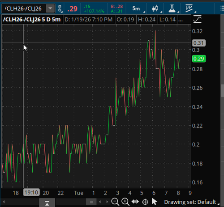
Task: Click the vertical scrollbar thumb on the right edge
Action: coord(223,91)
